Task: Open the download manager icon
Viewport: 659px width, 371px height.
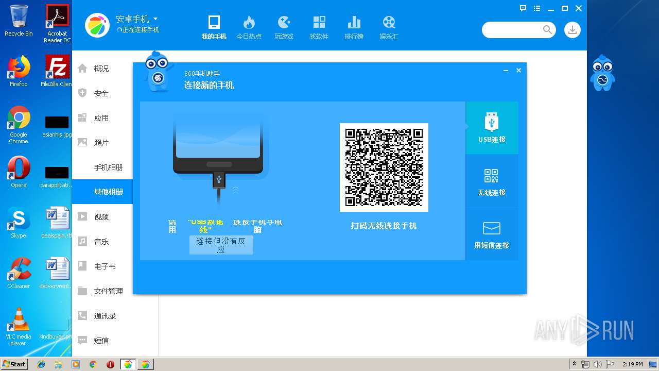Action: pos(572,30)
